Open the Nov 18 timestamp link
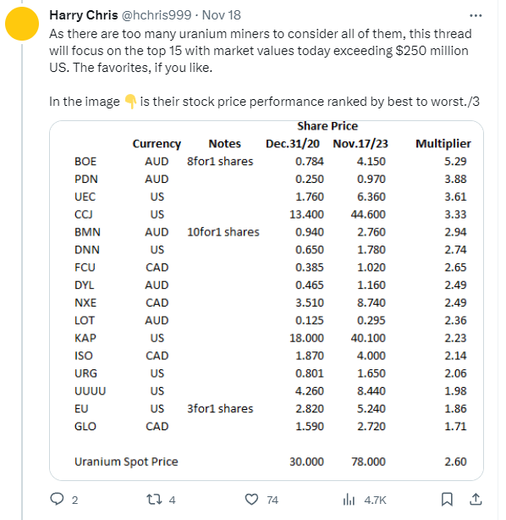Screen dimensions: 506x520 222,15
